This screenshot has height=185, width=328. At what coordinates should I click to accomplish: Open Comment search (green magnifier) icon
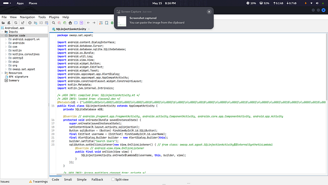click(65, 23)
